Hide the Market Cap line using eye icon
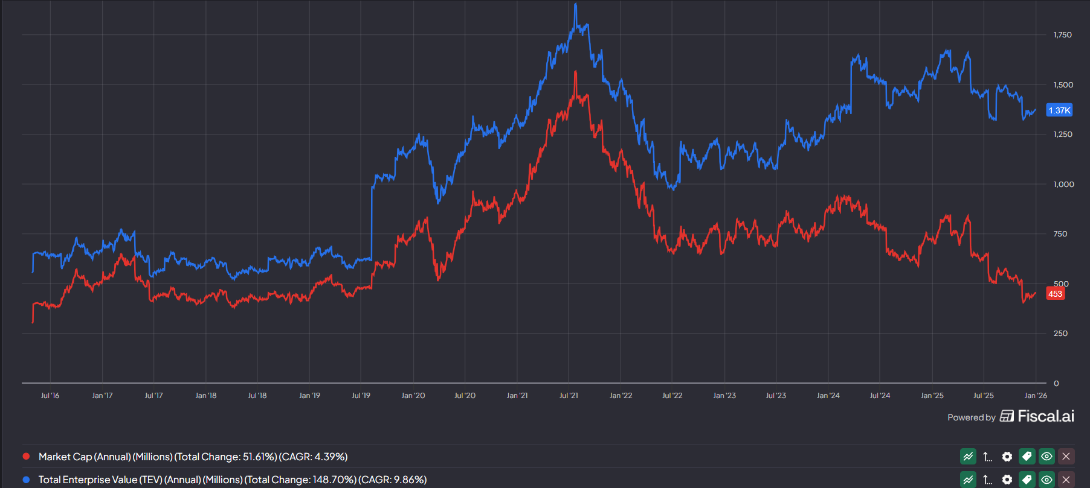This screenshot has height=488, width=1090. click(1046, 457)
